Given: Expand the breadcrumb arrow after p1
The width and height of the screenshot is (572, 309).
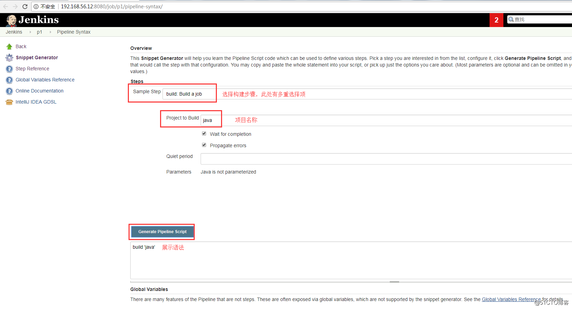Looking at the screenshot, I should [50, 32].
